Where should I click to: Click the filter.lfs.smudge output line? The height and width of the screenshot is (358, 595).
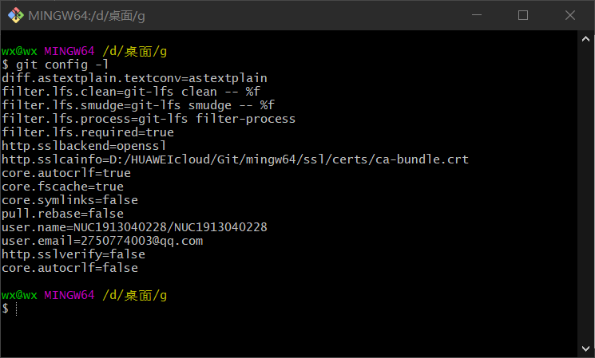point(138,105)
